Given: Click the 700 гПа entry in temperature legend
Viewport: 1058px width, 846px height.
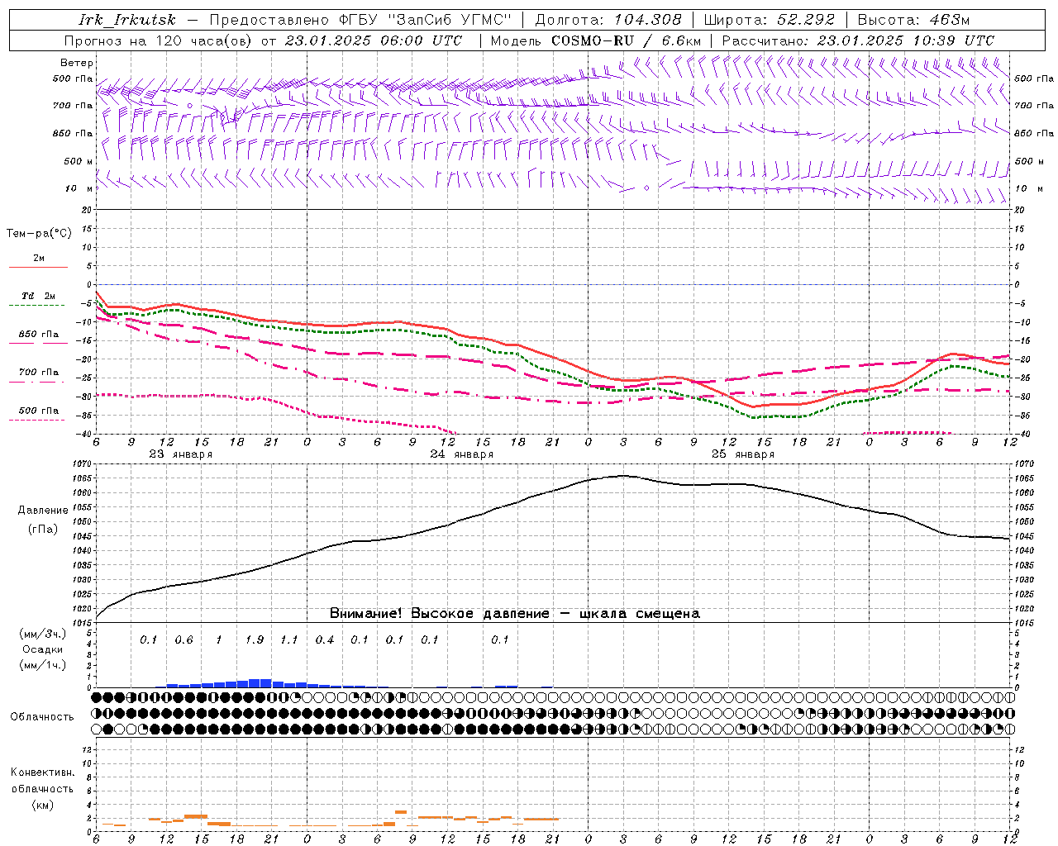Looking at the screenshot, I should pyautogui.click(x=39, y=372).
